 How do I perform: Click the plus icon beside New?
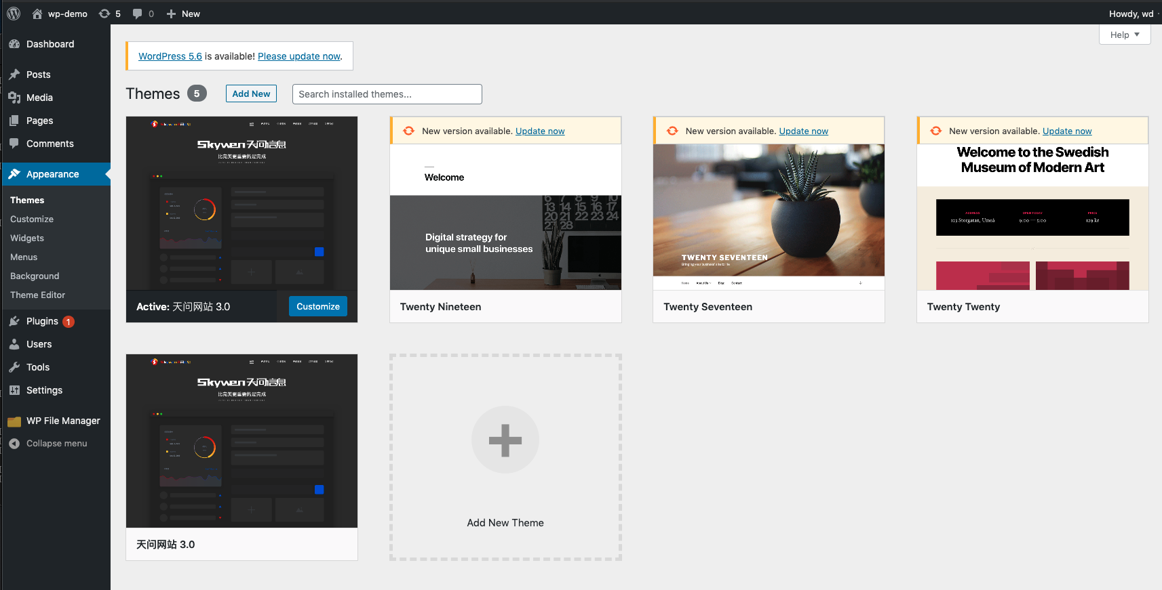(171, 14)
